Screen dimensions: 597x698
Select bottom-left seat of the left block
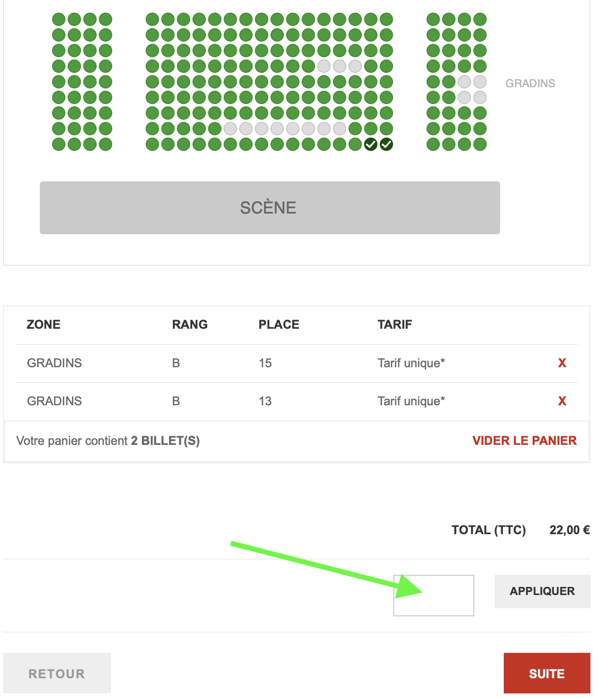[59, 145]
